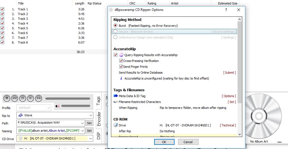Click the help question mark in dialog title

click(226, 10)
